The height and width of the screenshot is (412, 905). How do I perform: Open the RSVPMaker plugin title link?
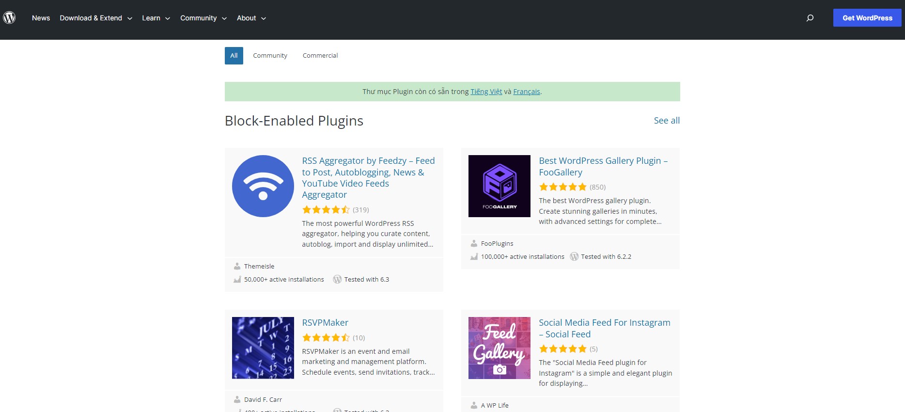click(x=325, y=323)
